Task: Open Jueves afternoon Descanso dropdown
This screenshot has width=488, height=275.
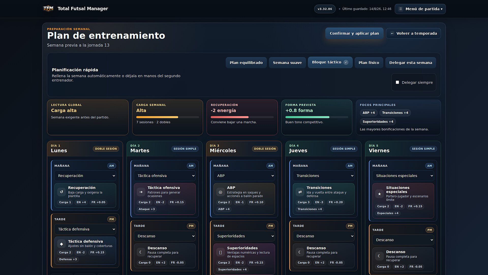Action: point(324,236)
